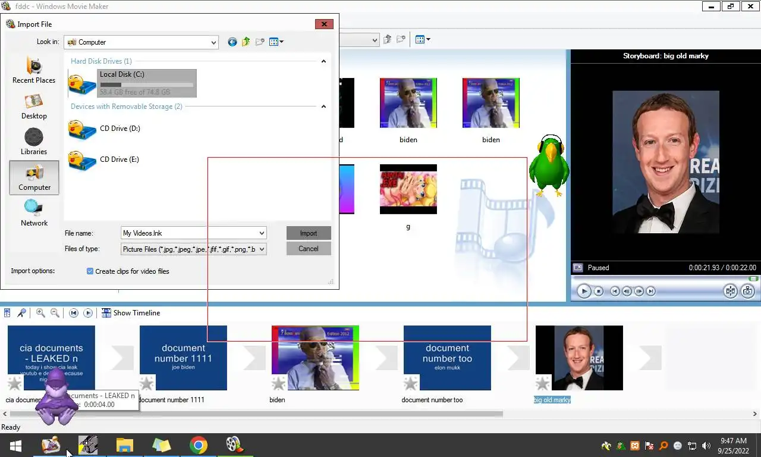Select CD Drive (D:)
This screenshot has height=457, width=761.
pos(105,129)
